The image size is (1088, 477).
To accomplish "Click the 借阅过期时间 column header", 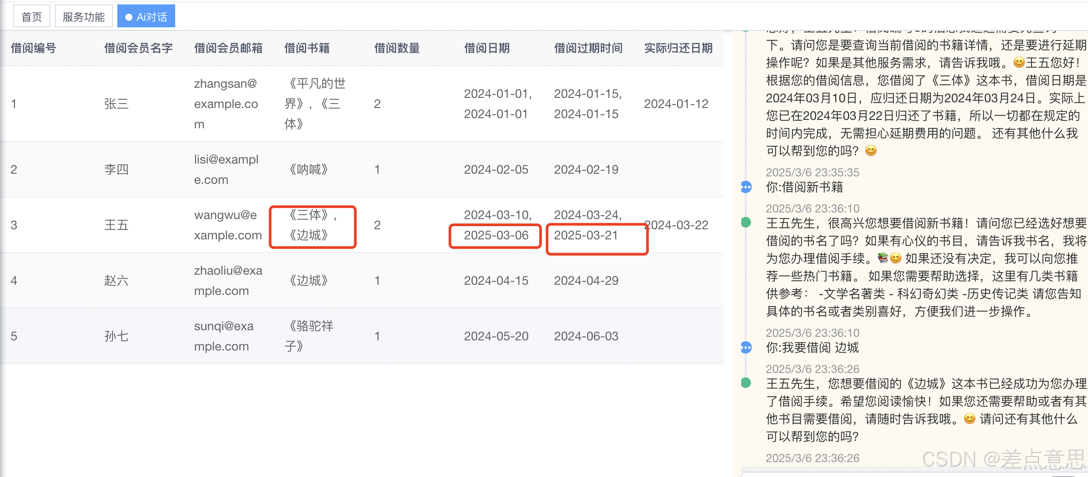I will tap(588, 48).
